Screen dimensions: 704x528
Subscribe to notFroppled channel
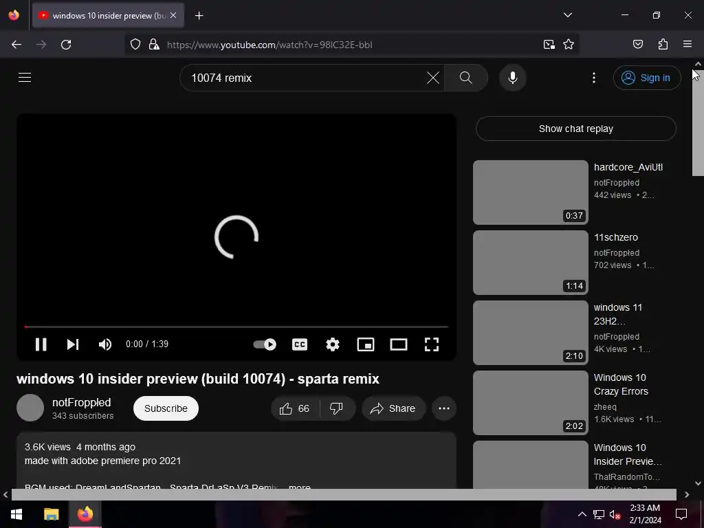[166, 408]
